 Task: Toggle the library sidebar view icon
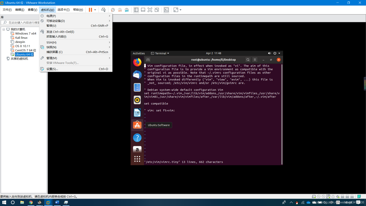coord(136,10)
